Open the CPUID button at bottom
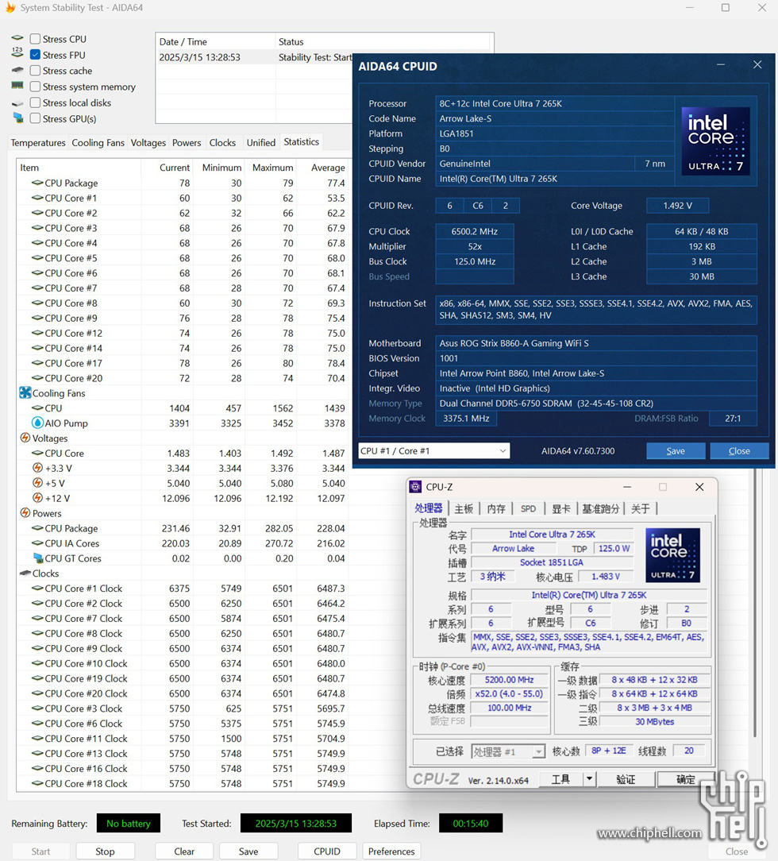 (x=327, y=851)
